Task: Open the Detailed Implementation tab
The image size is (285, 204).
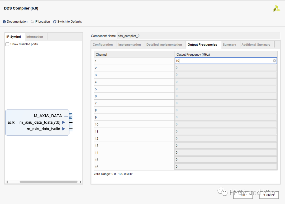Action: coord(164,45)
